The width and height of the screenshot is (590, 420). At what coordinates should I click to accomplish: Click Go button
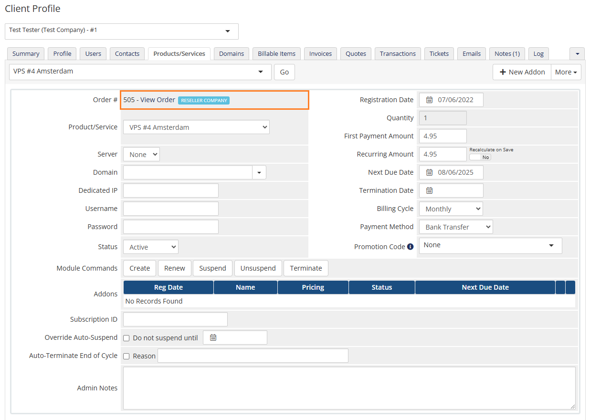284,72
